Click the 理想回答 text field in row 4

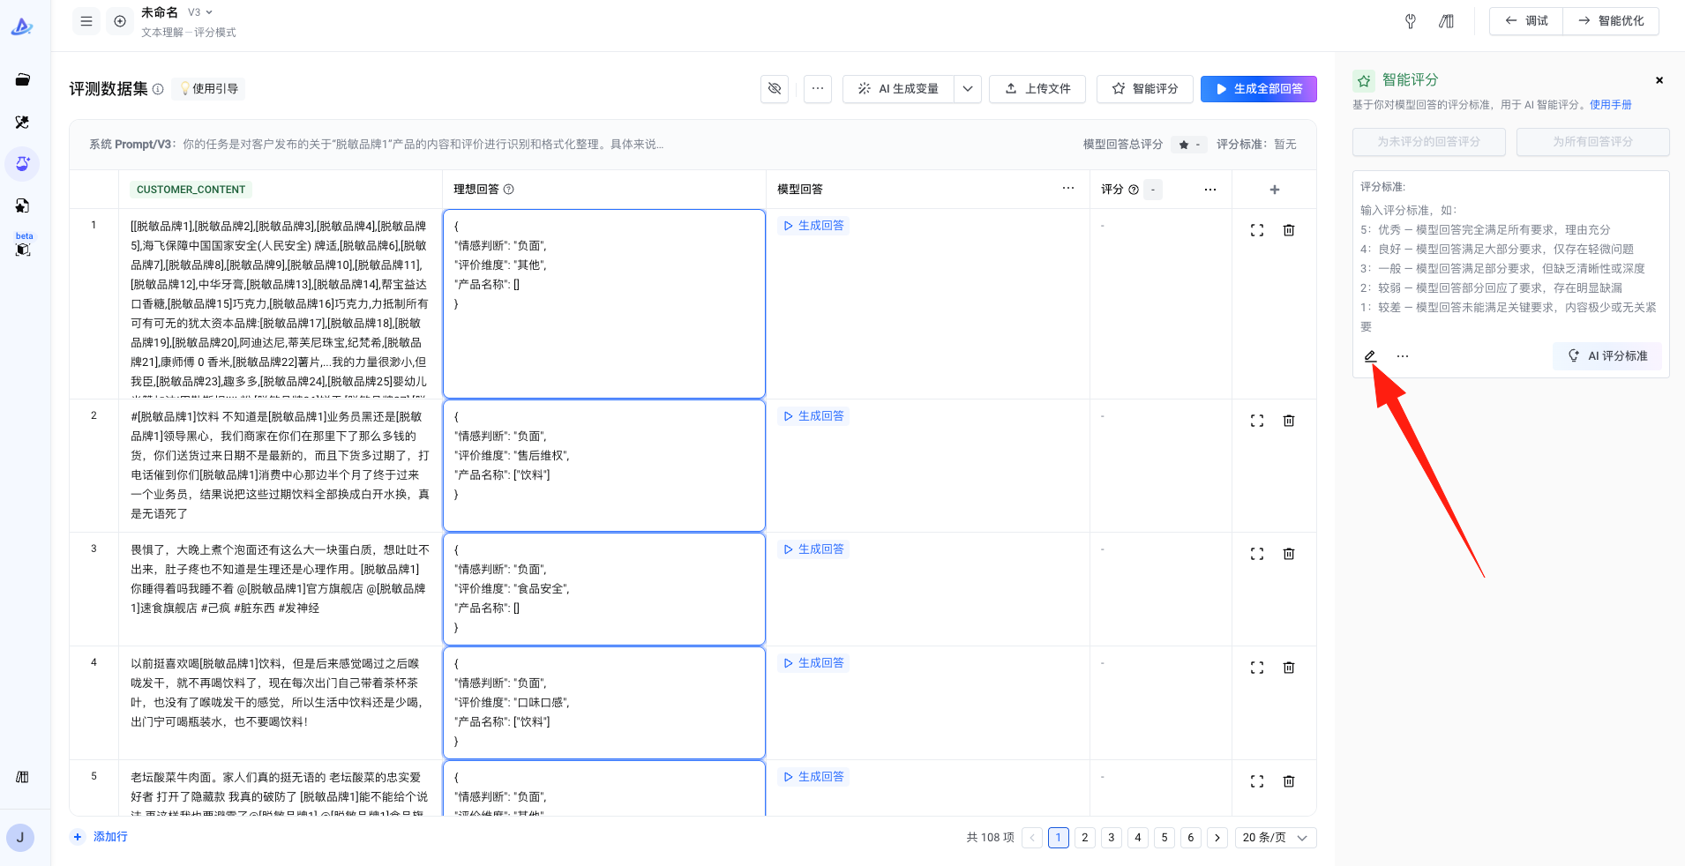click(604, 703)
